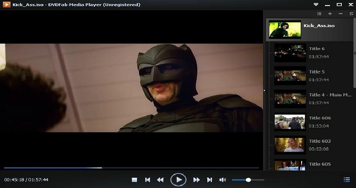Remove a playlist item with the minus icon
356x188 pixels.
341,14
